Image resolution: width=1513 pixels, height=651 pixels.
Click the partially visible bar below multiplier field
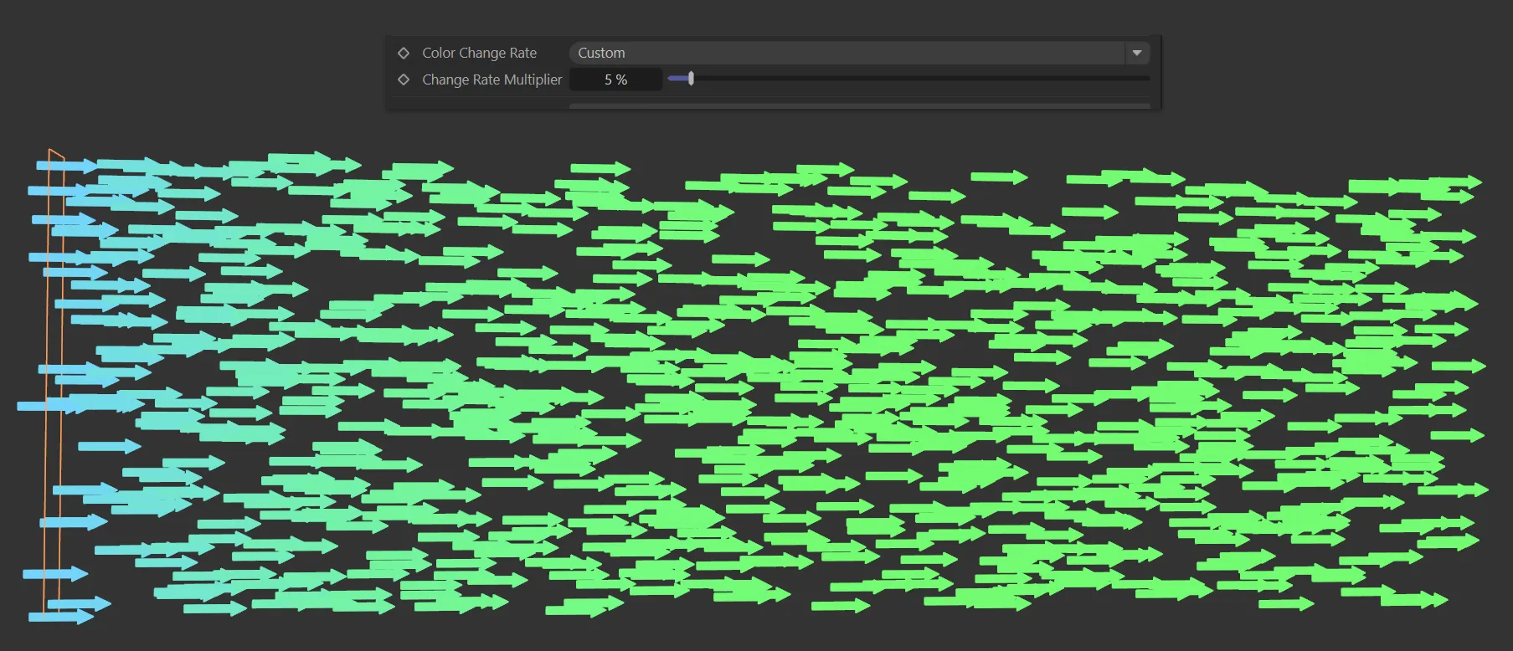coord(858,105)
